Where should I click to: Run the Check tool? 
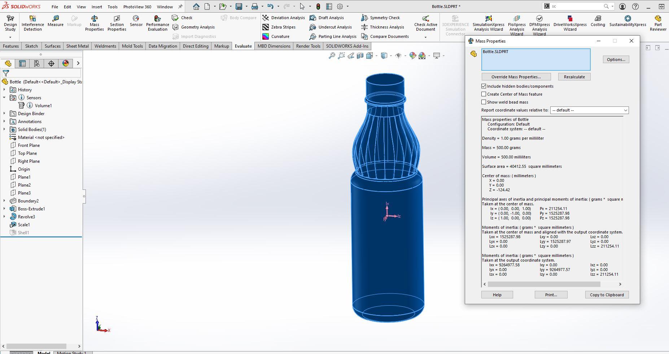tap(182, 18)
